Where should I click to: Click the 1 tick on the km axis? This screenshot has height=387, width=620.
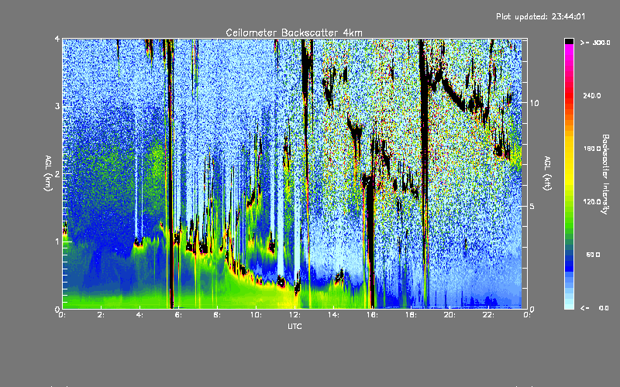[57, 241]
